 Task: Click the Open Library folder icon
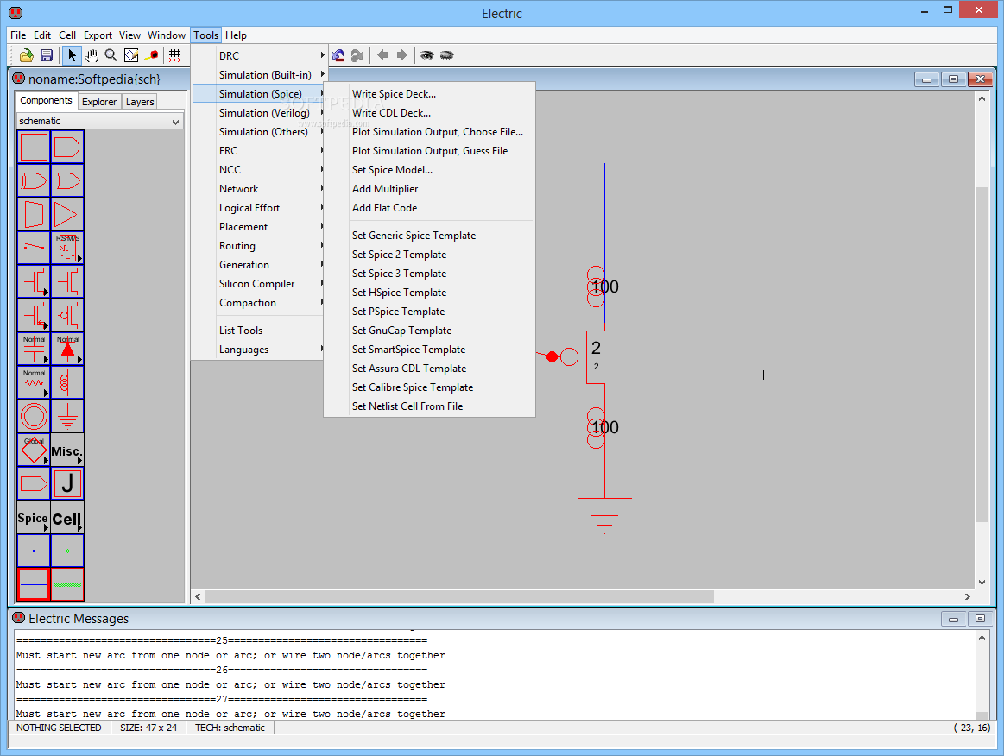(26, 56)
